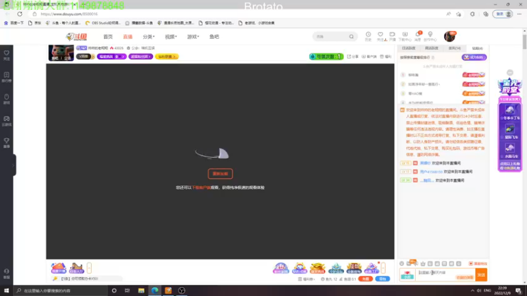Switch to the diamond fans (4) tab
The image size is (527, 296).
[x=477, y=48]
